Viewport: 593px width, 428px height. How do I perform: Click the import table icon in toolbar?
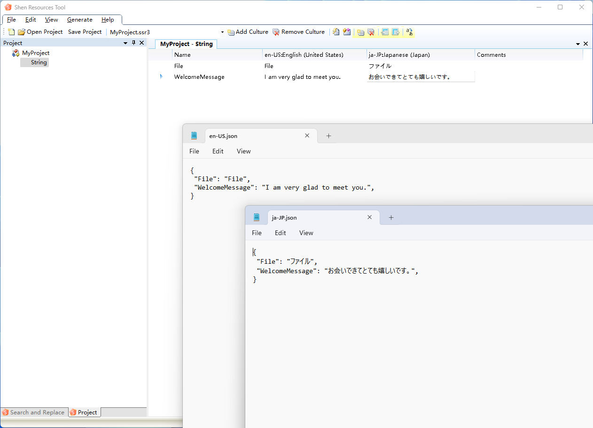click(x=385, y=32)
